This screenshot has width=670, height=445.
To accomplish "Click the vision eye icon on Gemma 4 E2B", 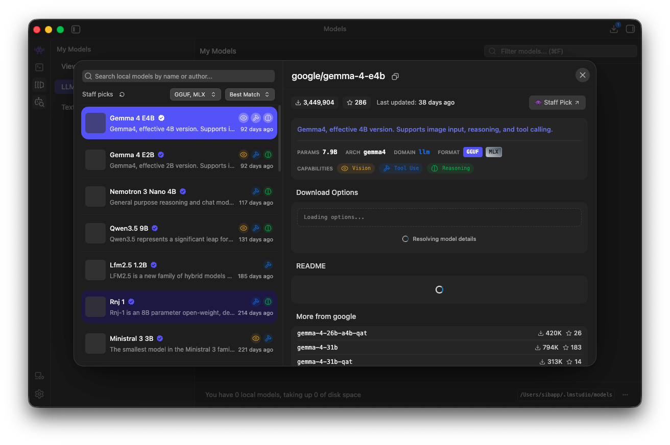I will [x=244, y=155].
